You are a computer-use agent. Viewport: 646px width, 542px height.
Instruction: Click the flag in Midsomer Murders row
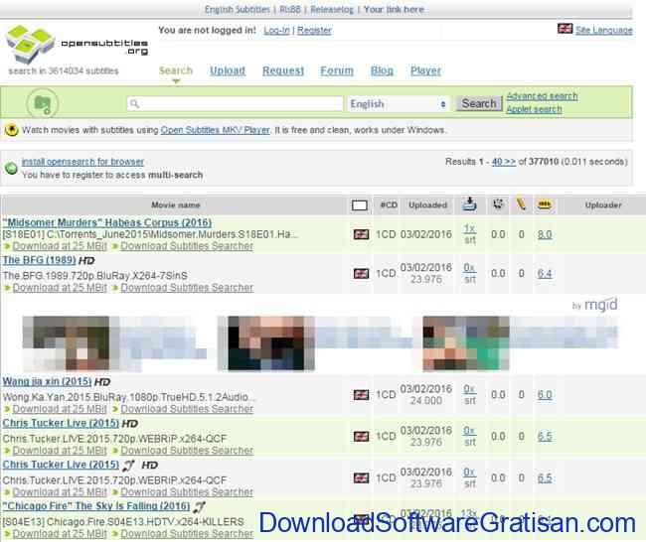click(362, 234)
